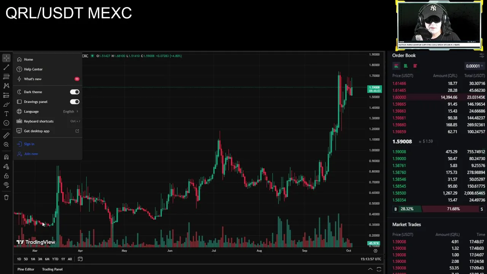487x274 pixels.
Task: Select the 1.58500 bid price row
Action: point(439,193)
